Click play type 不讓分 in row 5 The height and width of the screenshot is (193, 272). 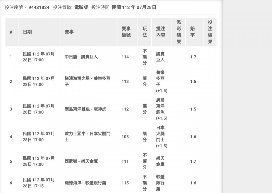145,161
